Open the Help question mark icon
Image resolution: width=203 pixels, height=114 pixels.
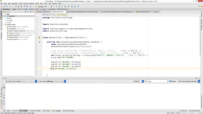point(78,6)
